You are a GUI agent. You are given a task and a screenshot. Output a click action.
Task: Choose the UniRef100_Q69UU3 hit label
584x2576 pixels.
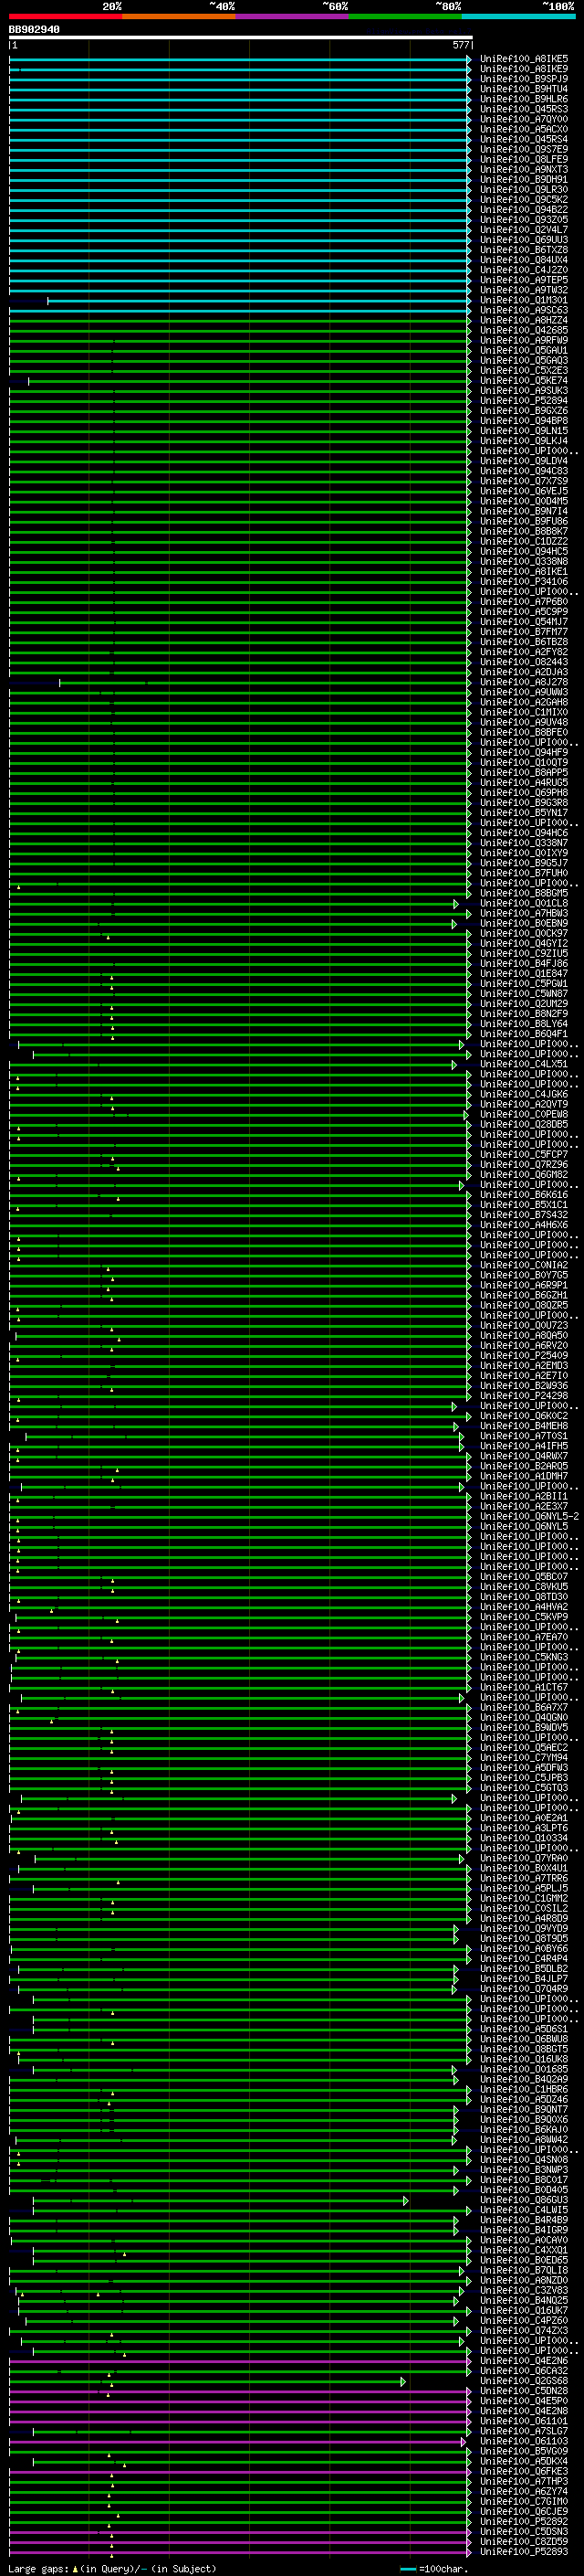(x=524, y=239)
